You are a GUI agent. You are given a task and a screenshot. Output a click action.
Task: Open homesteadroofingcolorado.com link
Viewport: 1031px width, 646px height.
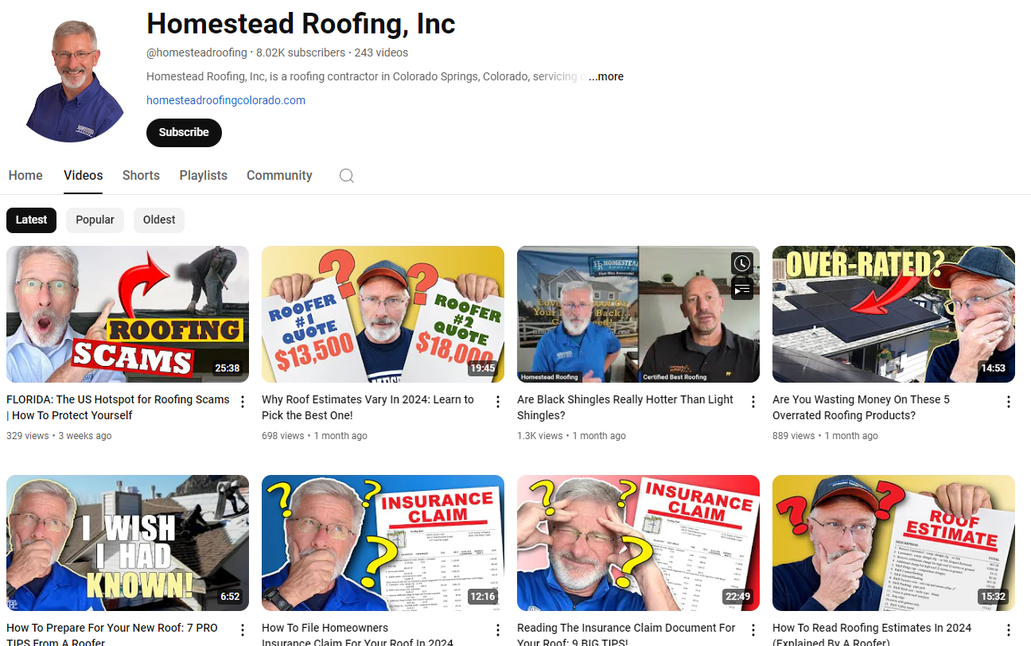tap(226, 100)
